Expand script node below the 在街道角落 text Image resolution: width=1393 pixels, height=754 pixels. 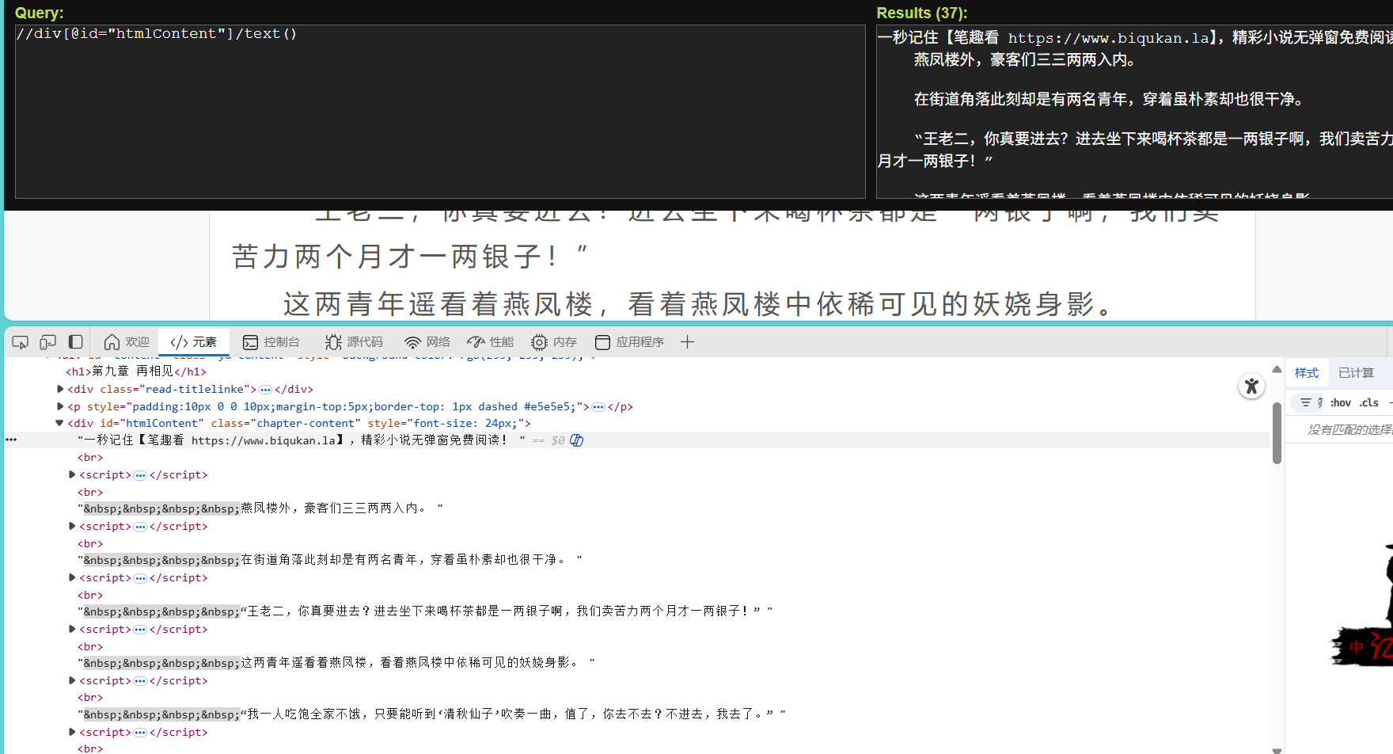pos(72,577)
